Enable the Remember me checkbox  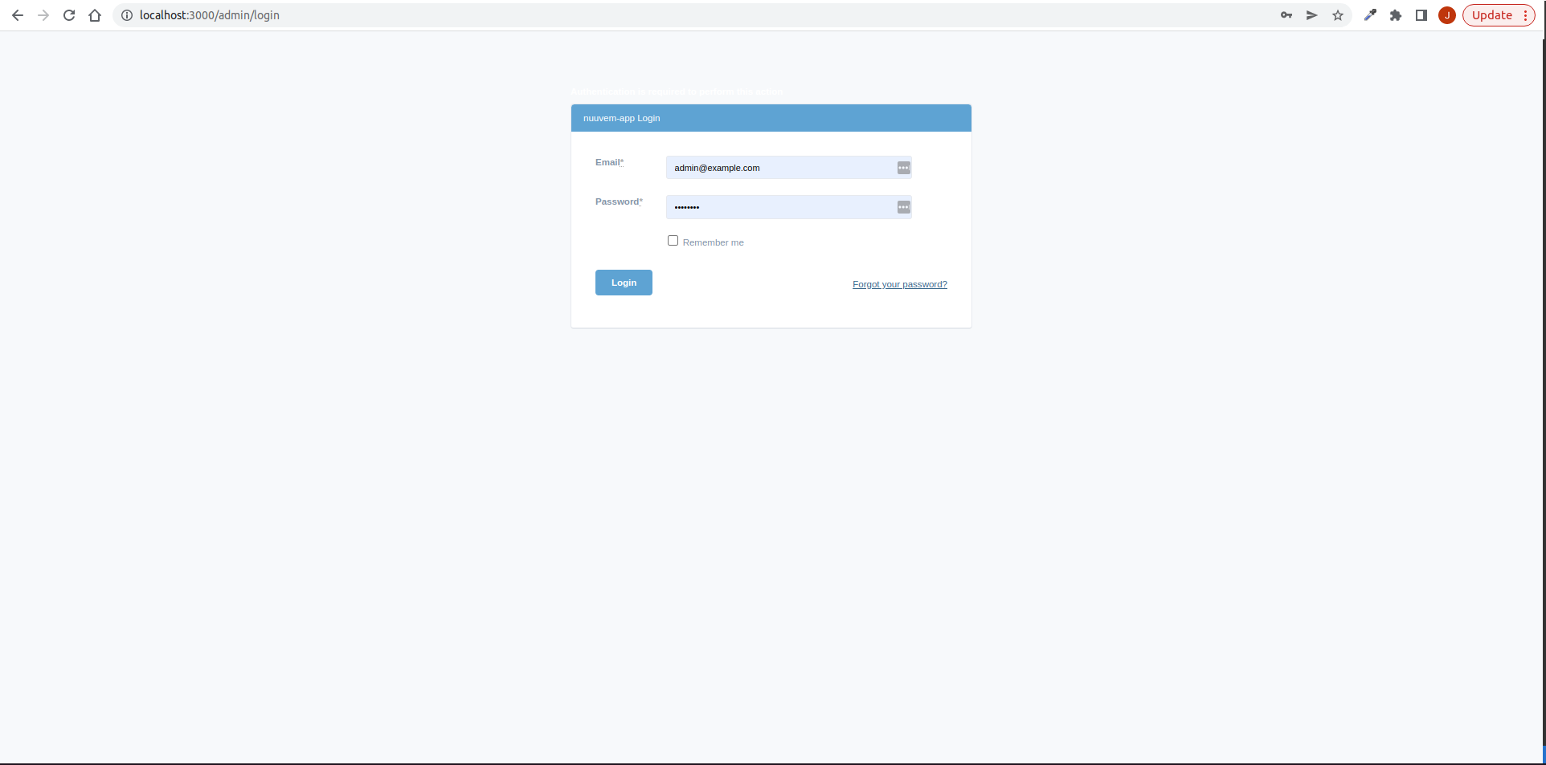click(673, 240)
